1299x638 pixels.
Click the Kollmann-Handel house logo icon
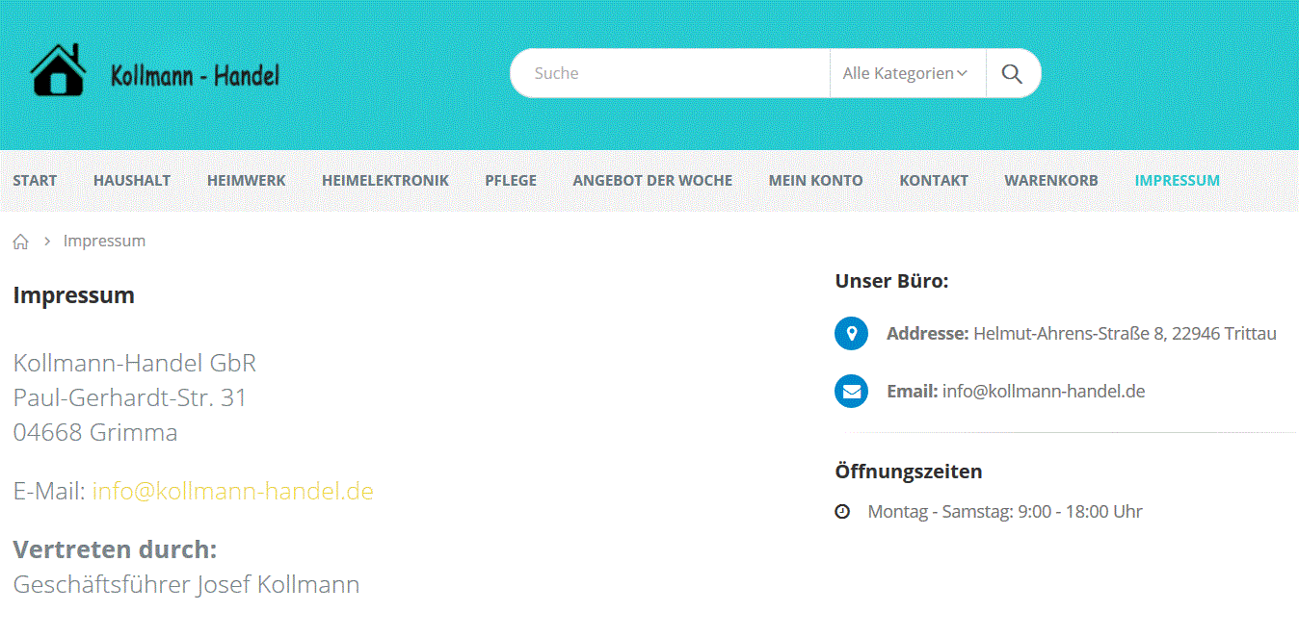click(58, 70)
